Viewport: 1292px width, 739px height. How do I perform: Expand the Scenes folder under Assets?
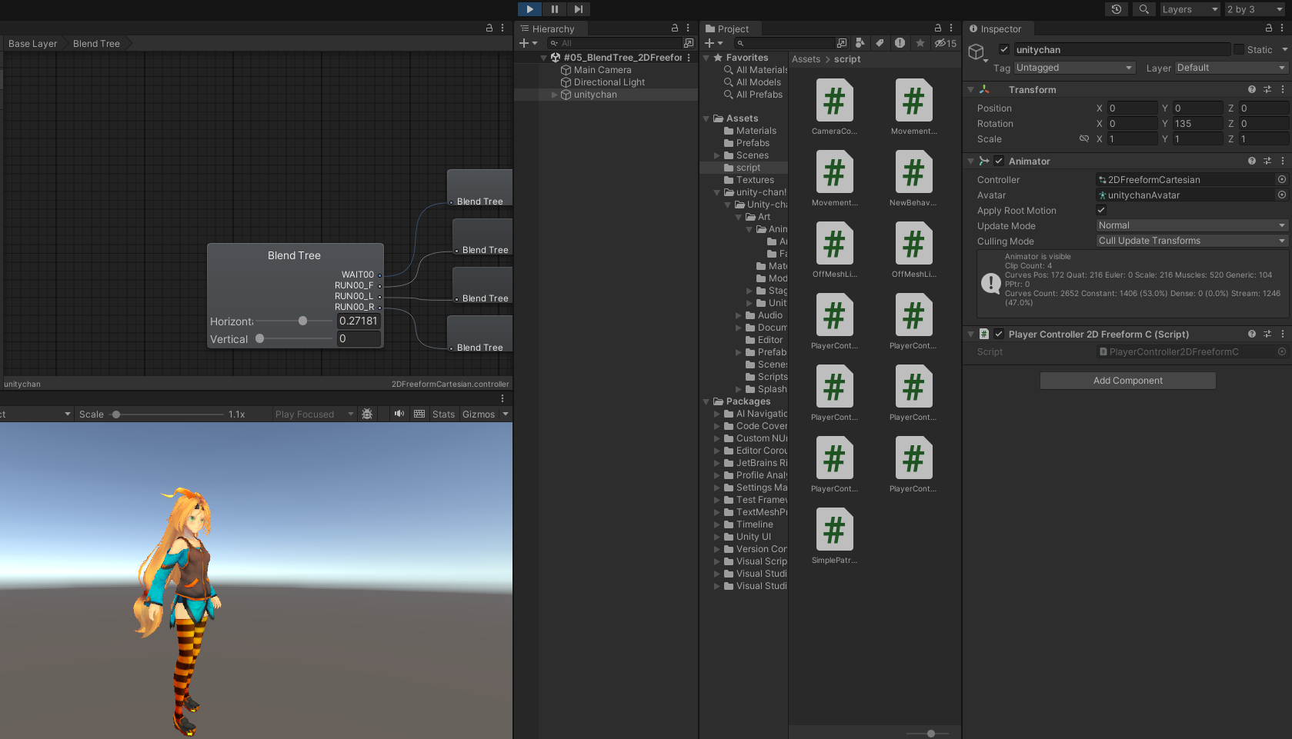pyautogui.click(x=717, y=155)
